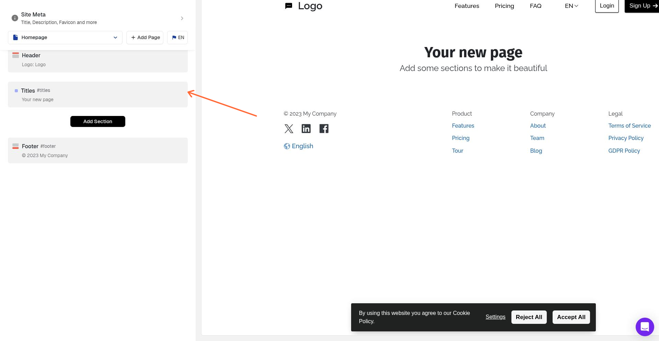Open the purple chat support widget
The width and height of the screenshot is (659, 341).
tap(645, 327)
